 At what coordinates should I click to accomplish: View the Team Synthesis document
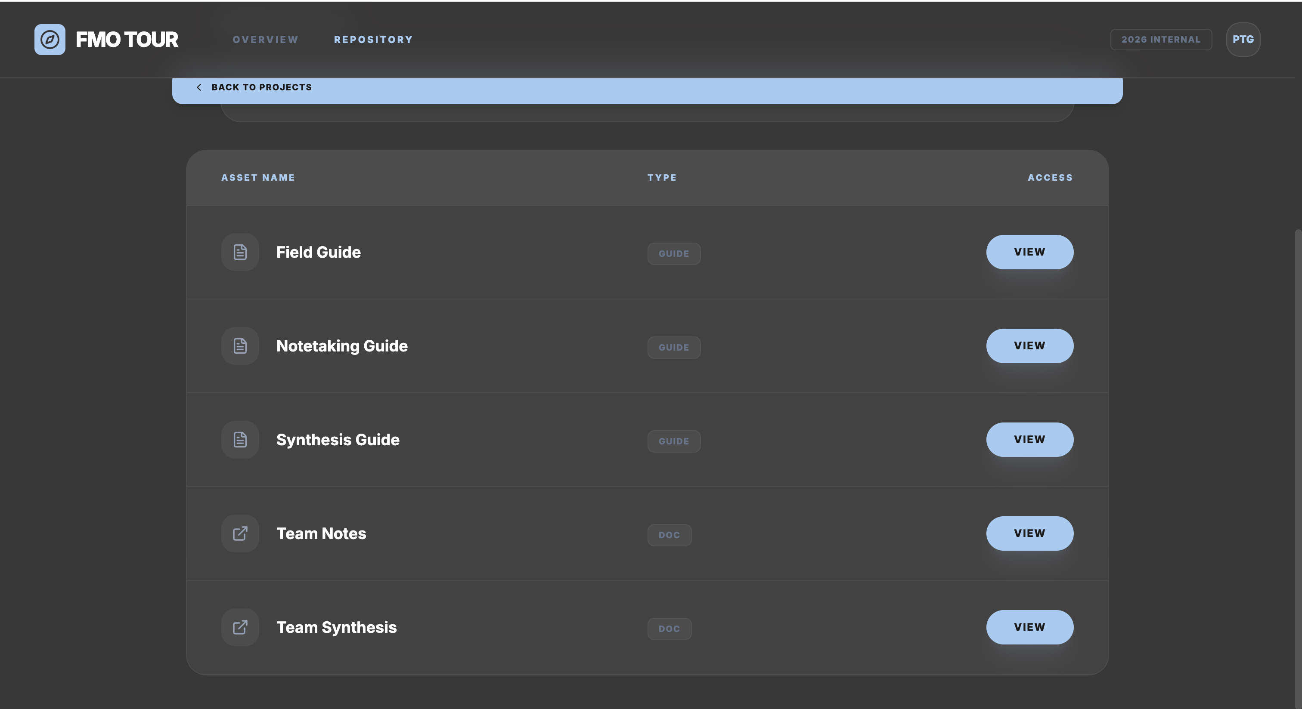pyautogui.click(x=1029, y=627)
